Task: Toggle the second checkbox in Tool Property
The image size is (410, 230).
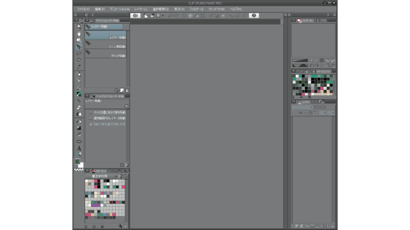Action: 90,118
